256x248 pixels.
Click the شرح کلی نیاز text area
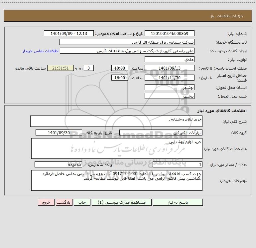coord(116,121)
